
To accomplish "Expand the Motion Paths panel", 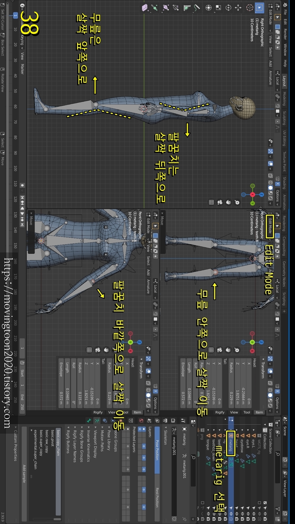I will [102, 439].
